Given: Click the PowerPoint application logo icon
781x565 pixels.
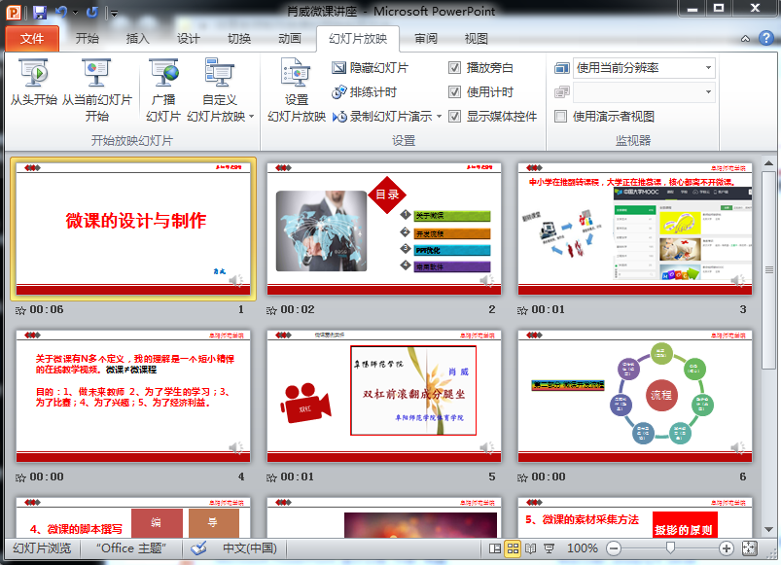Looking at the screenshot, I should point(14,12).
